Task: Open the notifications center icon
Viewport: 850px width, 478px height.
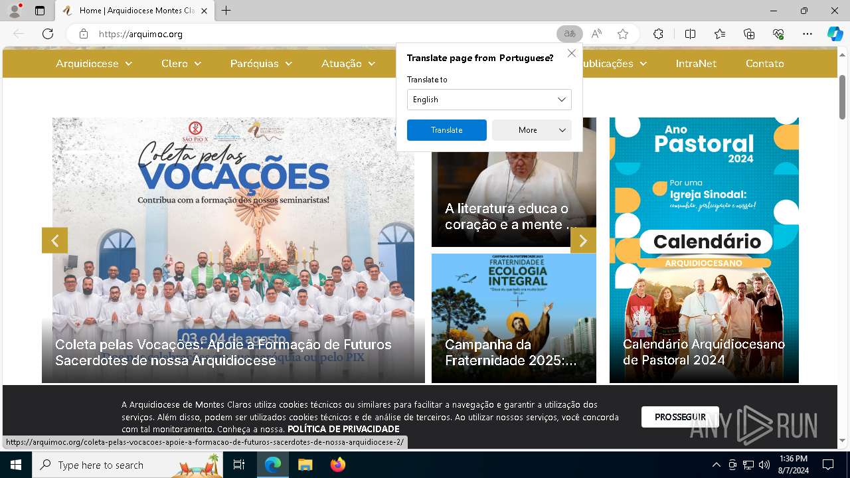Action: coord(828,465)
